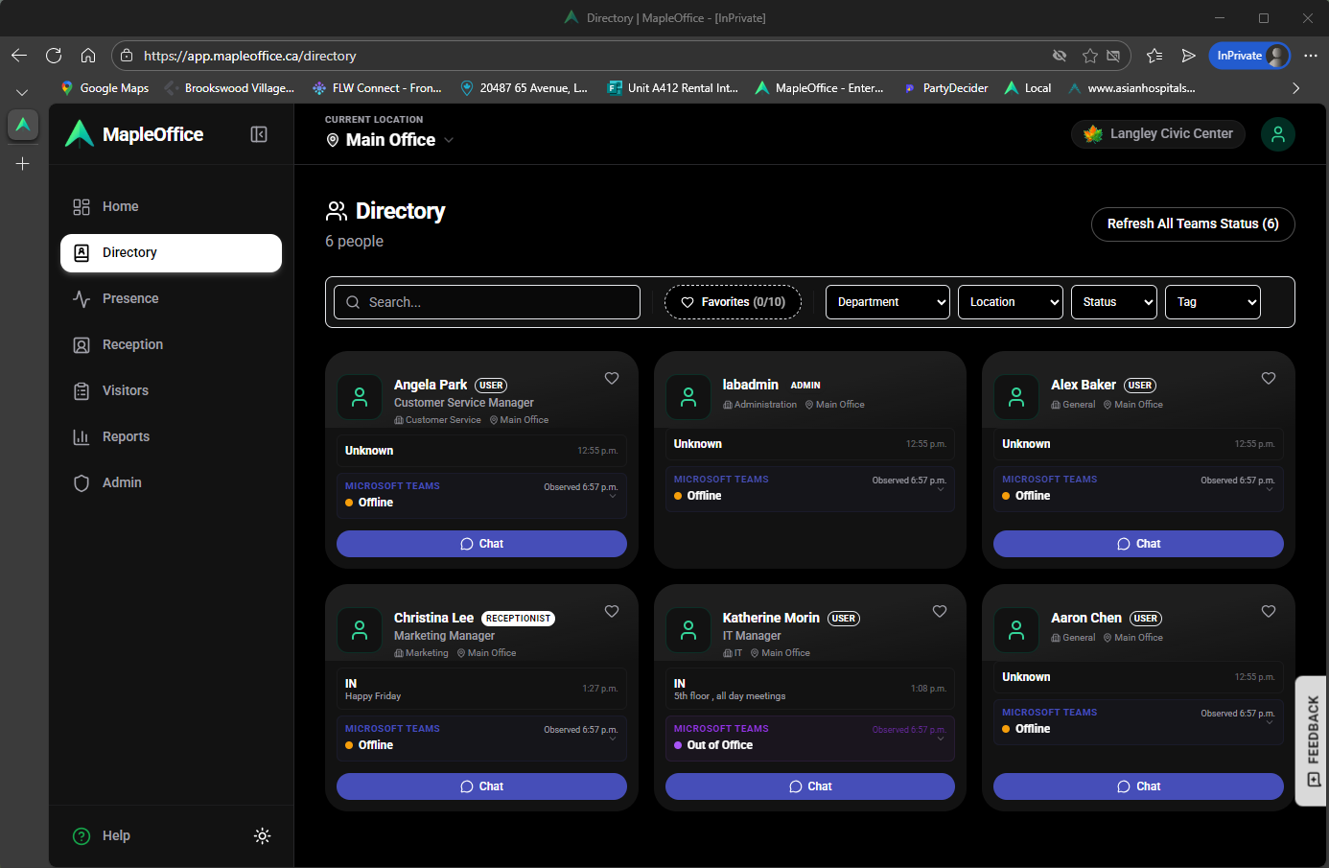Screen dimensions: 1329x868
Task: Click the directory Search field
Action: pyautogui.click(x=487, y=302)
